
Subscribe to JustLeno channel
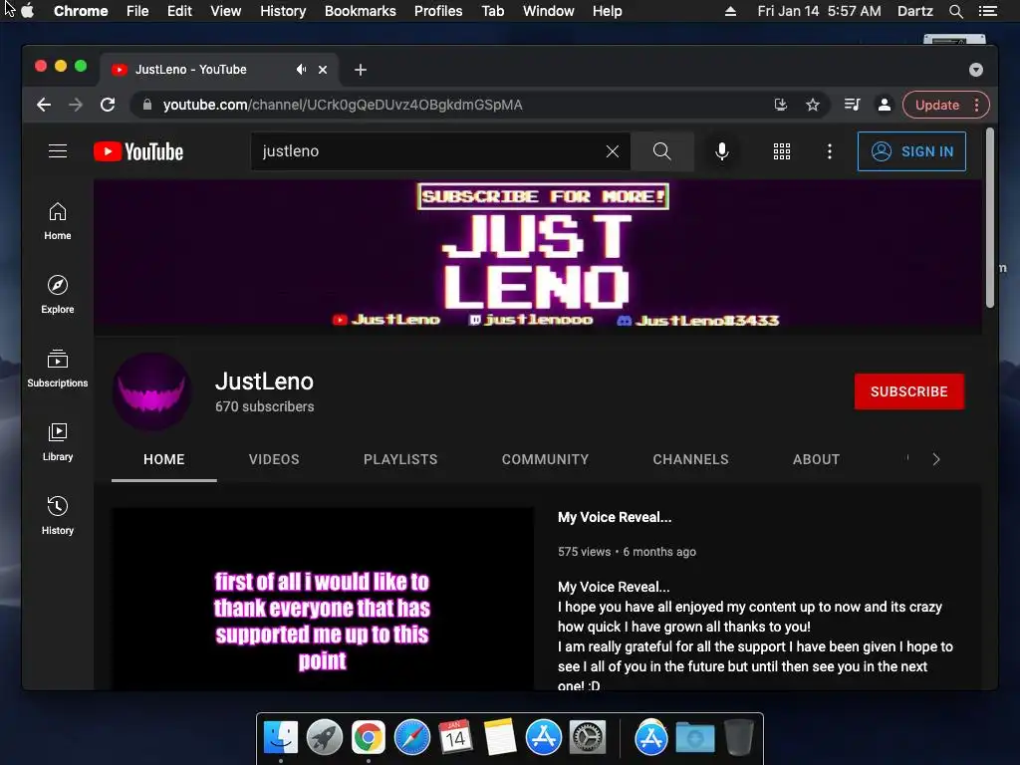pyautogui.click(x=908, y=391)
